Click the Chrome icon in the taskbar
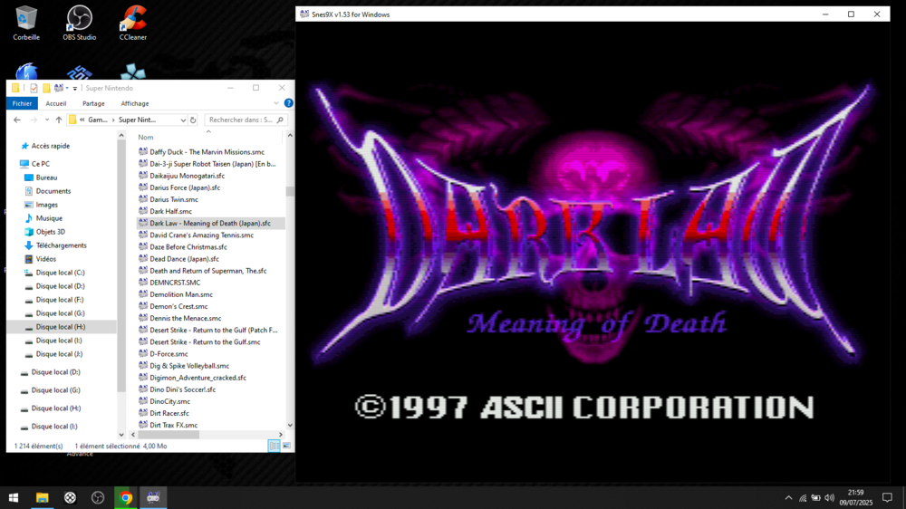 pyautogui.click(x=126, y=497)
